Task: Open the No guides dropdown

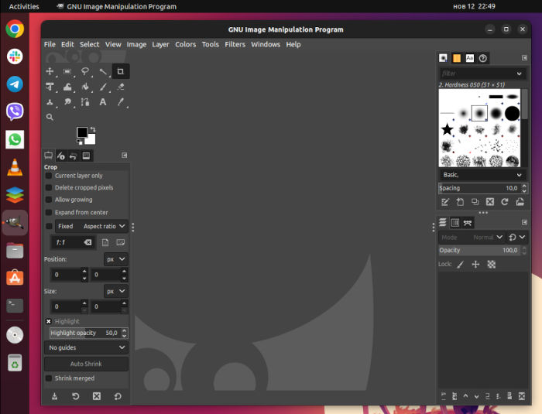Action: pyautogui.click(x=86, y=347)
